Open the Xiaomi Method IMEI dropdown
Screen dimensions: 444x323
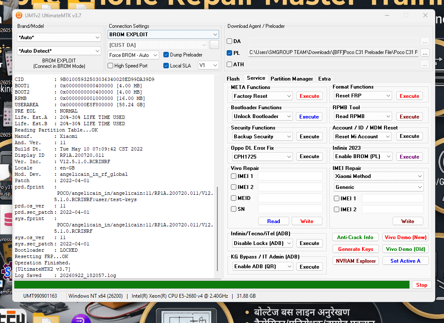coord(379,176)
